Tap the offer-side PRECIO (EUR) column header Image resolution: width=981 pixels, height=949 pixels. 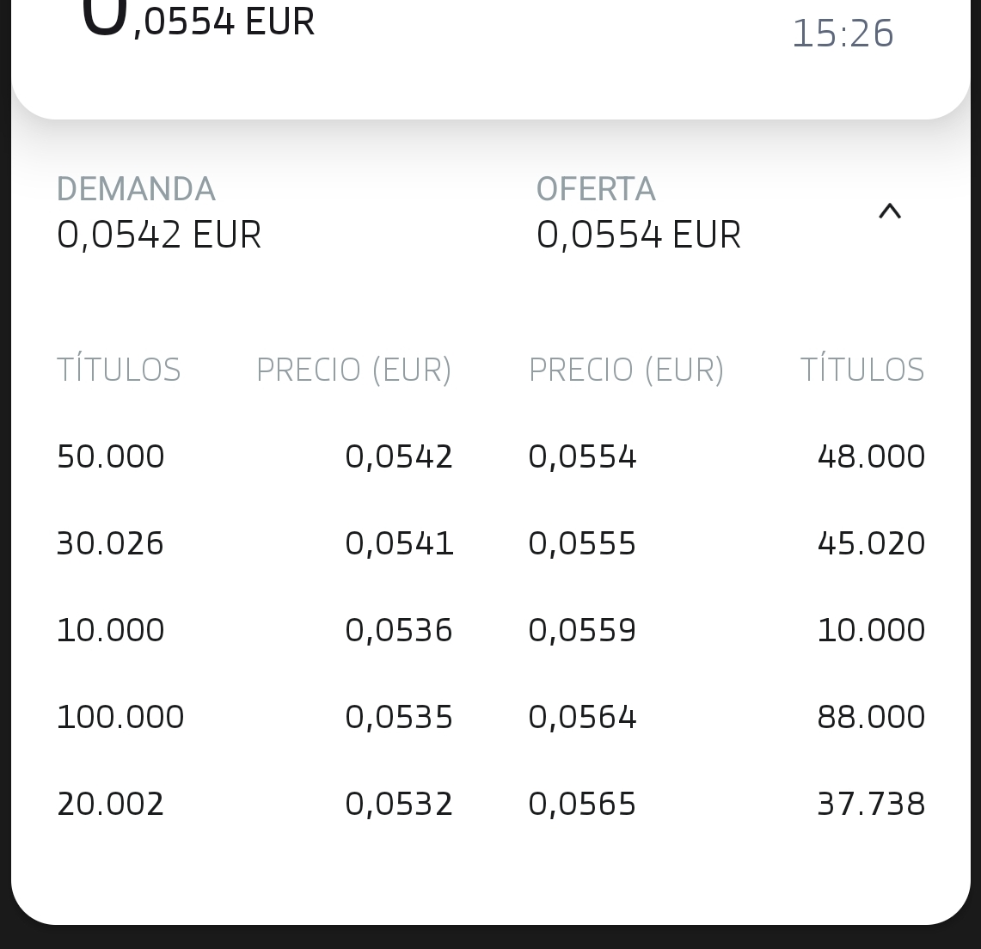[626, 370]
